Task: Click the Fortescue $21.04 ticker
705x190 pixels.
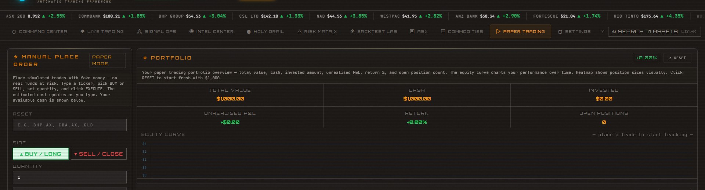Action: tap(567, 16)
